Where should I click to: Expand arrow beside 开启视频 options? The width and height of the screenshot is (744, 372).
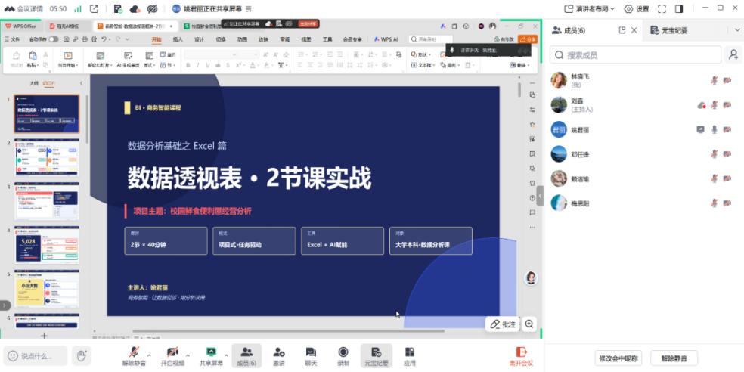point(188,355)
